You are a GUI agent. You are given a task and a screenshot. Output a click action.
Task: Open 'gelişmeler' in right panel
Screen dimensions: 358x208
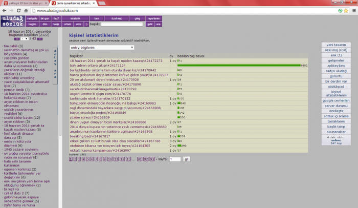tap(336, 60)
